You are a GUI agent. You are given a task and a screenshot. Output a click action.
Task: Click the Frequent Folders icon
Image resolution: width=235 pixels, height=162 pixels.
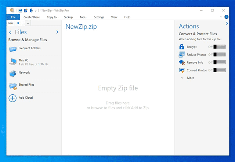(12, 49)
